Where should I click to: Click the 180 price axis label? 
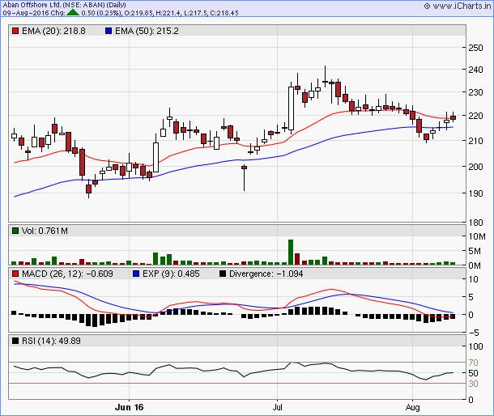[x=475, y=223]
